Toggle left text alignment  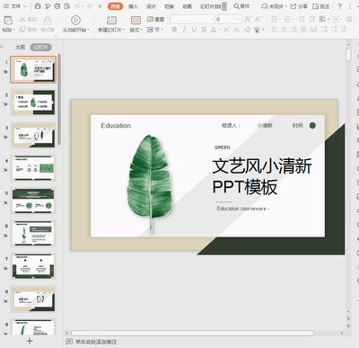(x=274, y=30)
